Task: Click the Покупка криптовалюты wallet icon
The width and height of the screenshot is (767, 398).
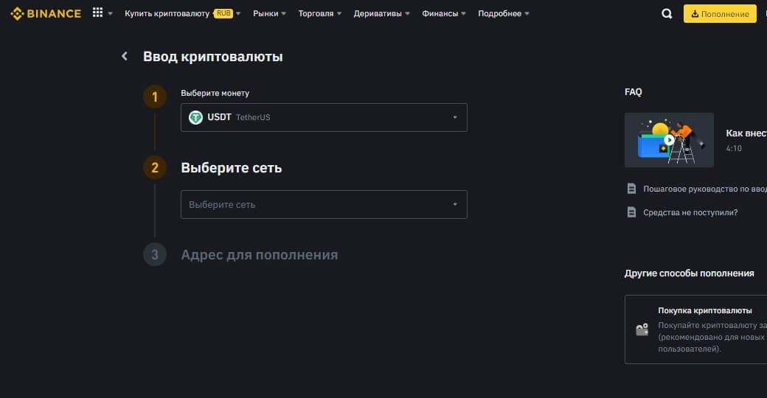Action: (x=642, y=329)
